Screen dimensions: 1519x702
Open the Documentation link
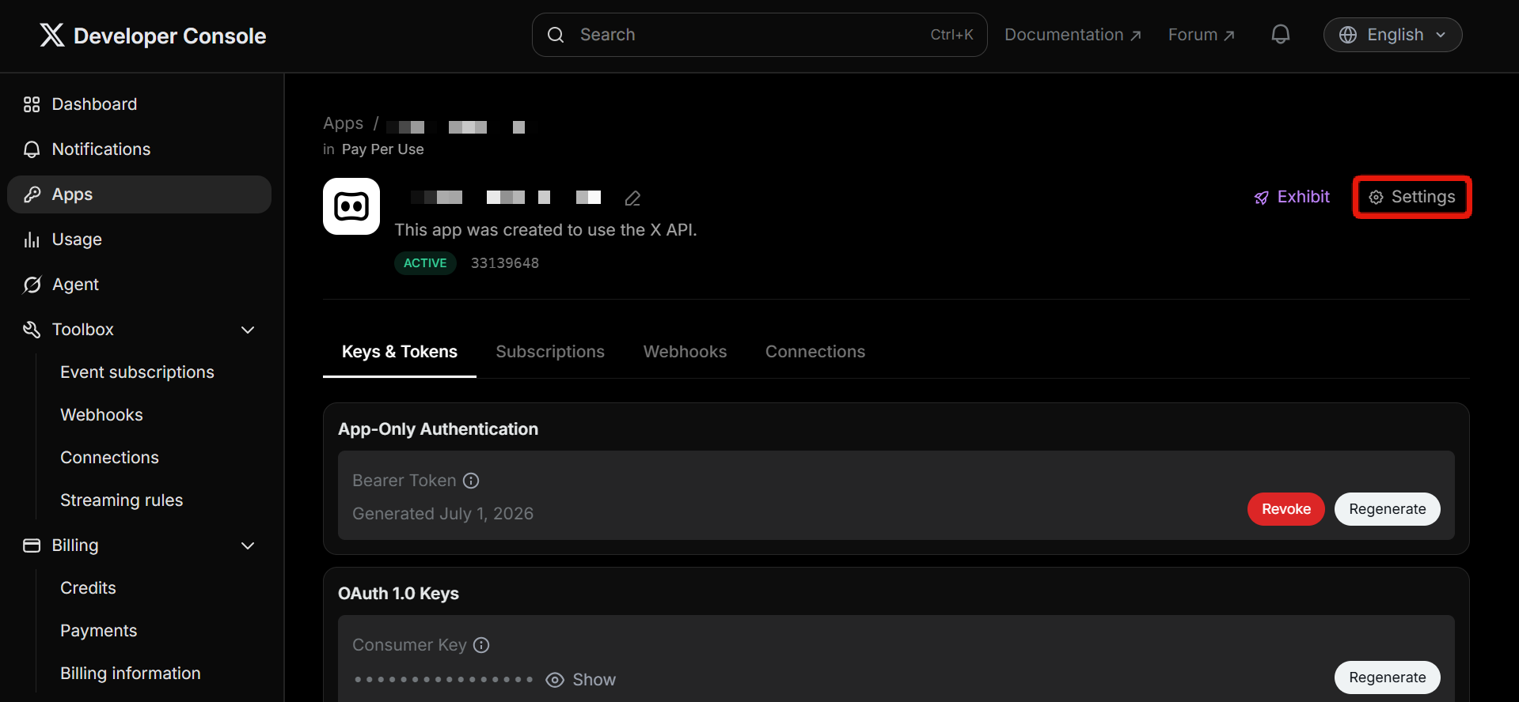click(x=1073, y=35)
